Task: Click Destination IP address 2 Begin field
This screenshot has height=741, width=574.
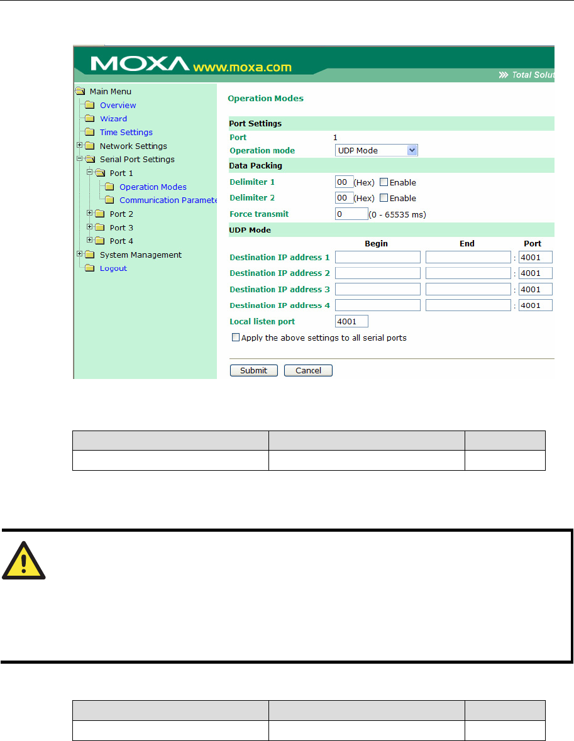Action: [x=378, y=273]
